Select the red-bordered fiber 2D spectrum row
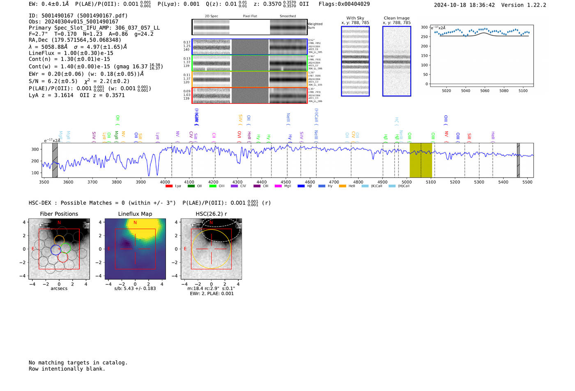The width and height of the screenshot is (575, 391). point(249,96)
